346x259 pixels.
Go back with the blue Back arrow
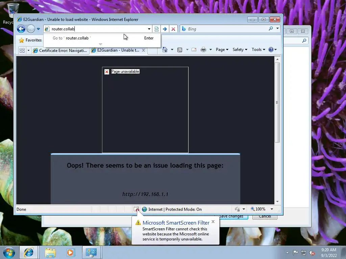click(x=21, y=29)
